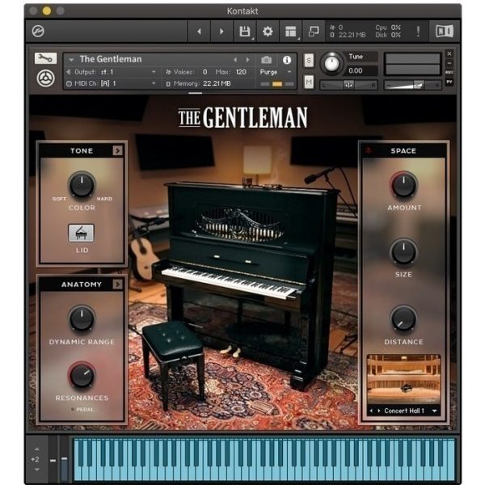Click the DYNAMIC RANGE knob
The width and height of the screenshot is (485, 485).
pos(82,318)
